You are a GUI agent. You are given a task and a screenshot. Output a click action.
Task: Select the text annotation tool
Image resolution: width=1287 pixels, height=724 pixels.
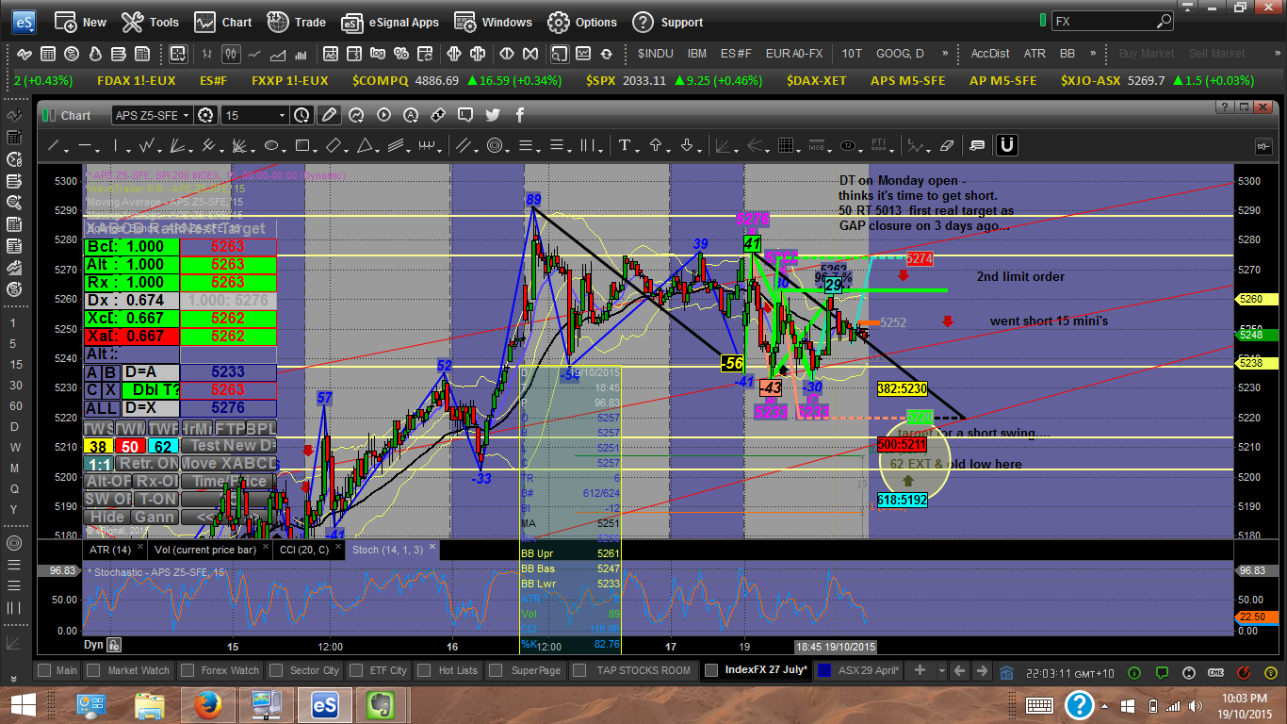click(x=624, y=146)
